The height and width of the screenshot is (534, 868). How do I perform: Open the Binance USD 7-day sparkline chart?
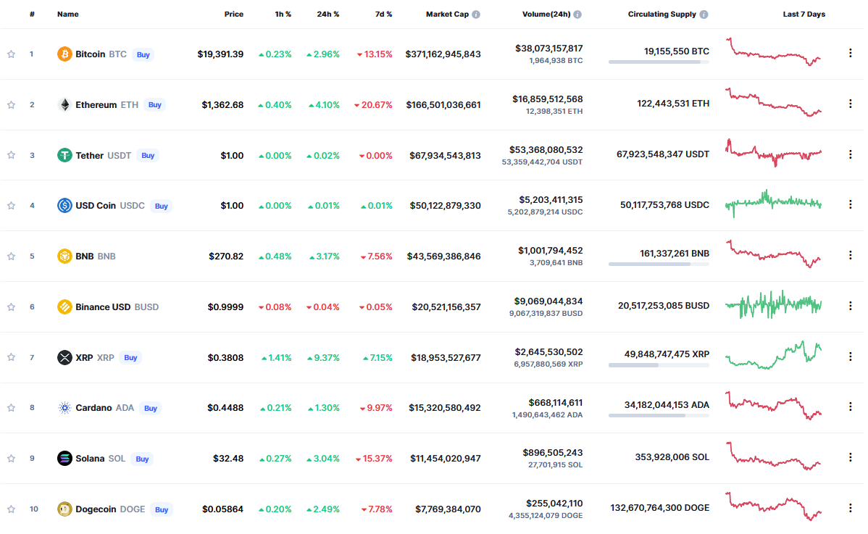[x=774, y=305]
